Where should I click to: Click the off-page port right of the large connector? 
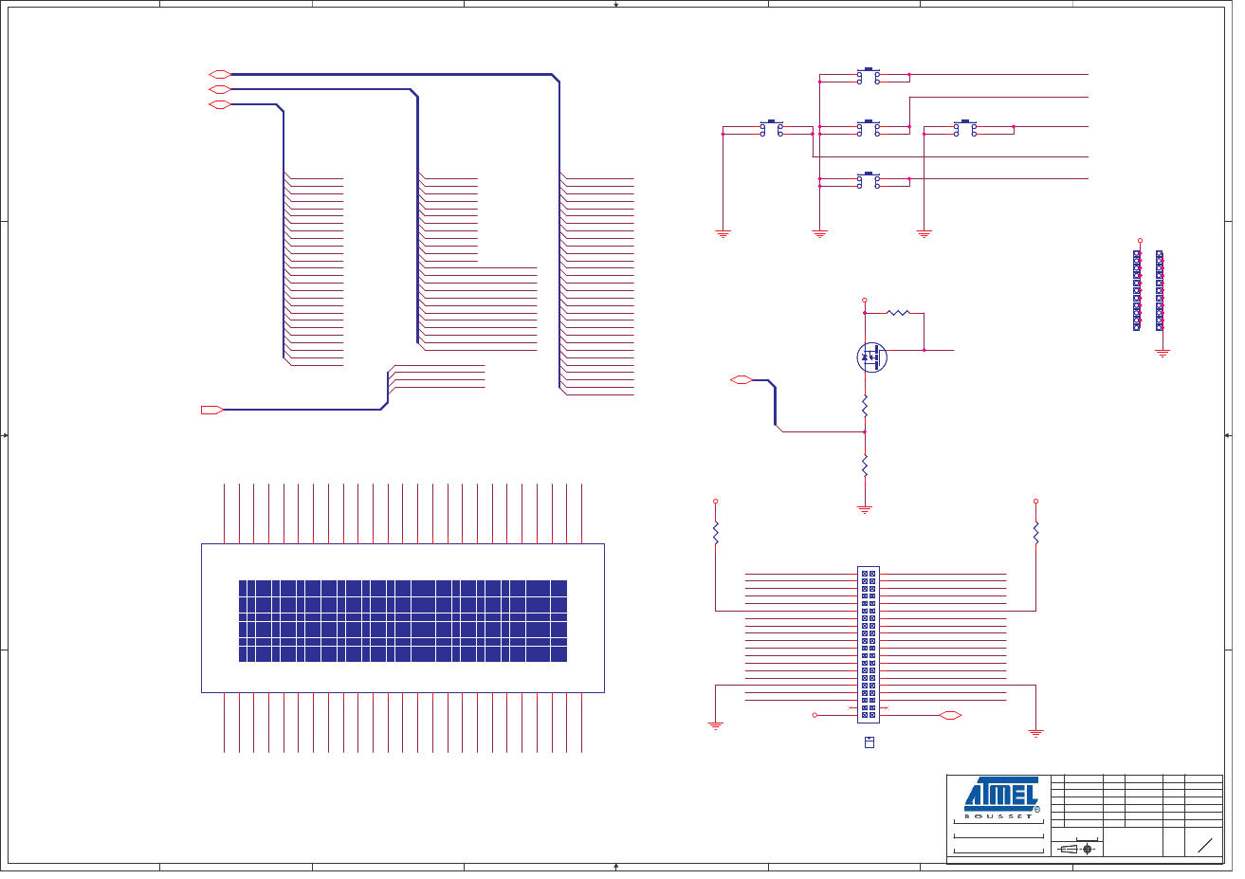(x=950, y=715)
